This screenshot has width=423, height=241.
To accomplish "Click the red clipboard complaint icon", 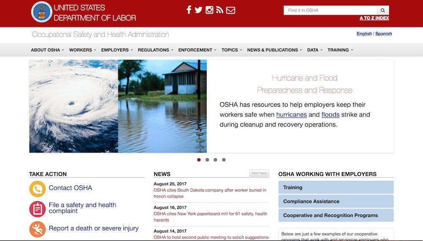I will (38, 209).
